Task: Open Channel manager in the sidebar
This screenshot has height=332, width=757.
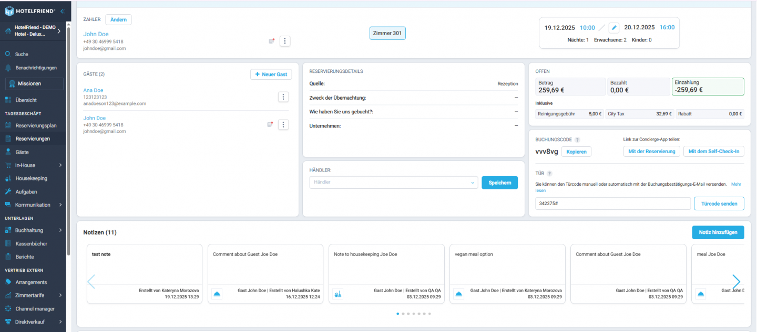Action: [35, 309]
